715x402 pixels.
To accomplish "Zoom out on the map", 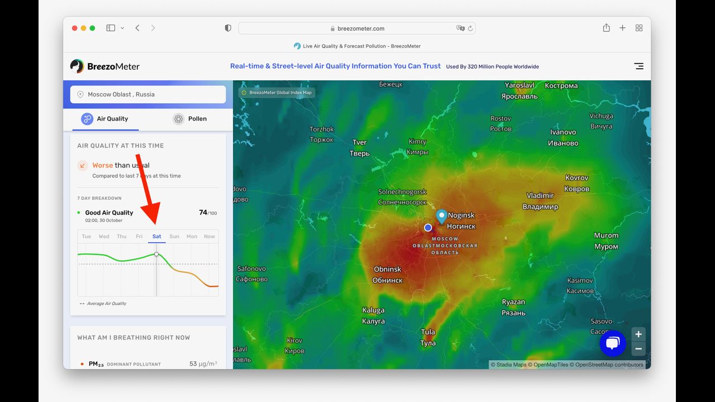I will tap(638, 349).
